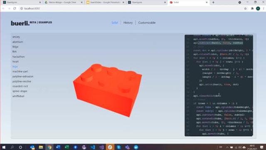Image resolution: width=266 pixels, height=150 pixels.
Task: Go back with the browser back arrow
Action: pyautogui.click(x=3, y=8)
